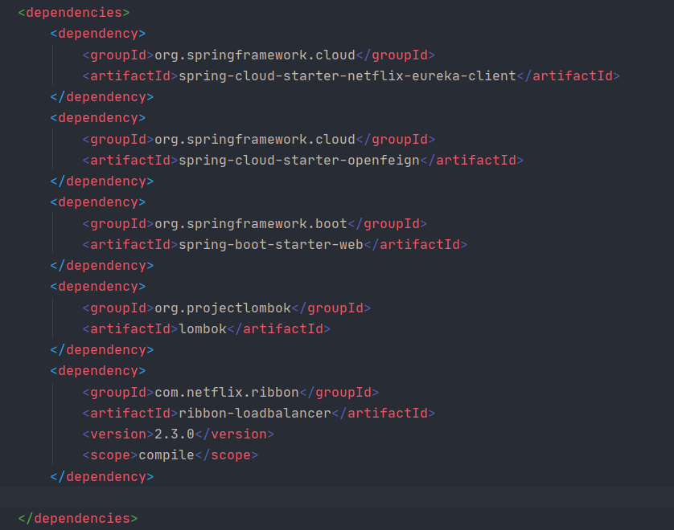The image size is (674, 530).
Task: Click the lombok artifactId value
Action: (x=203, y=328)
